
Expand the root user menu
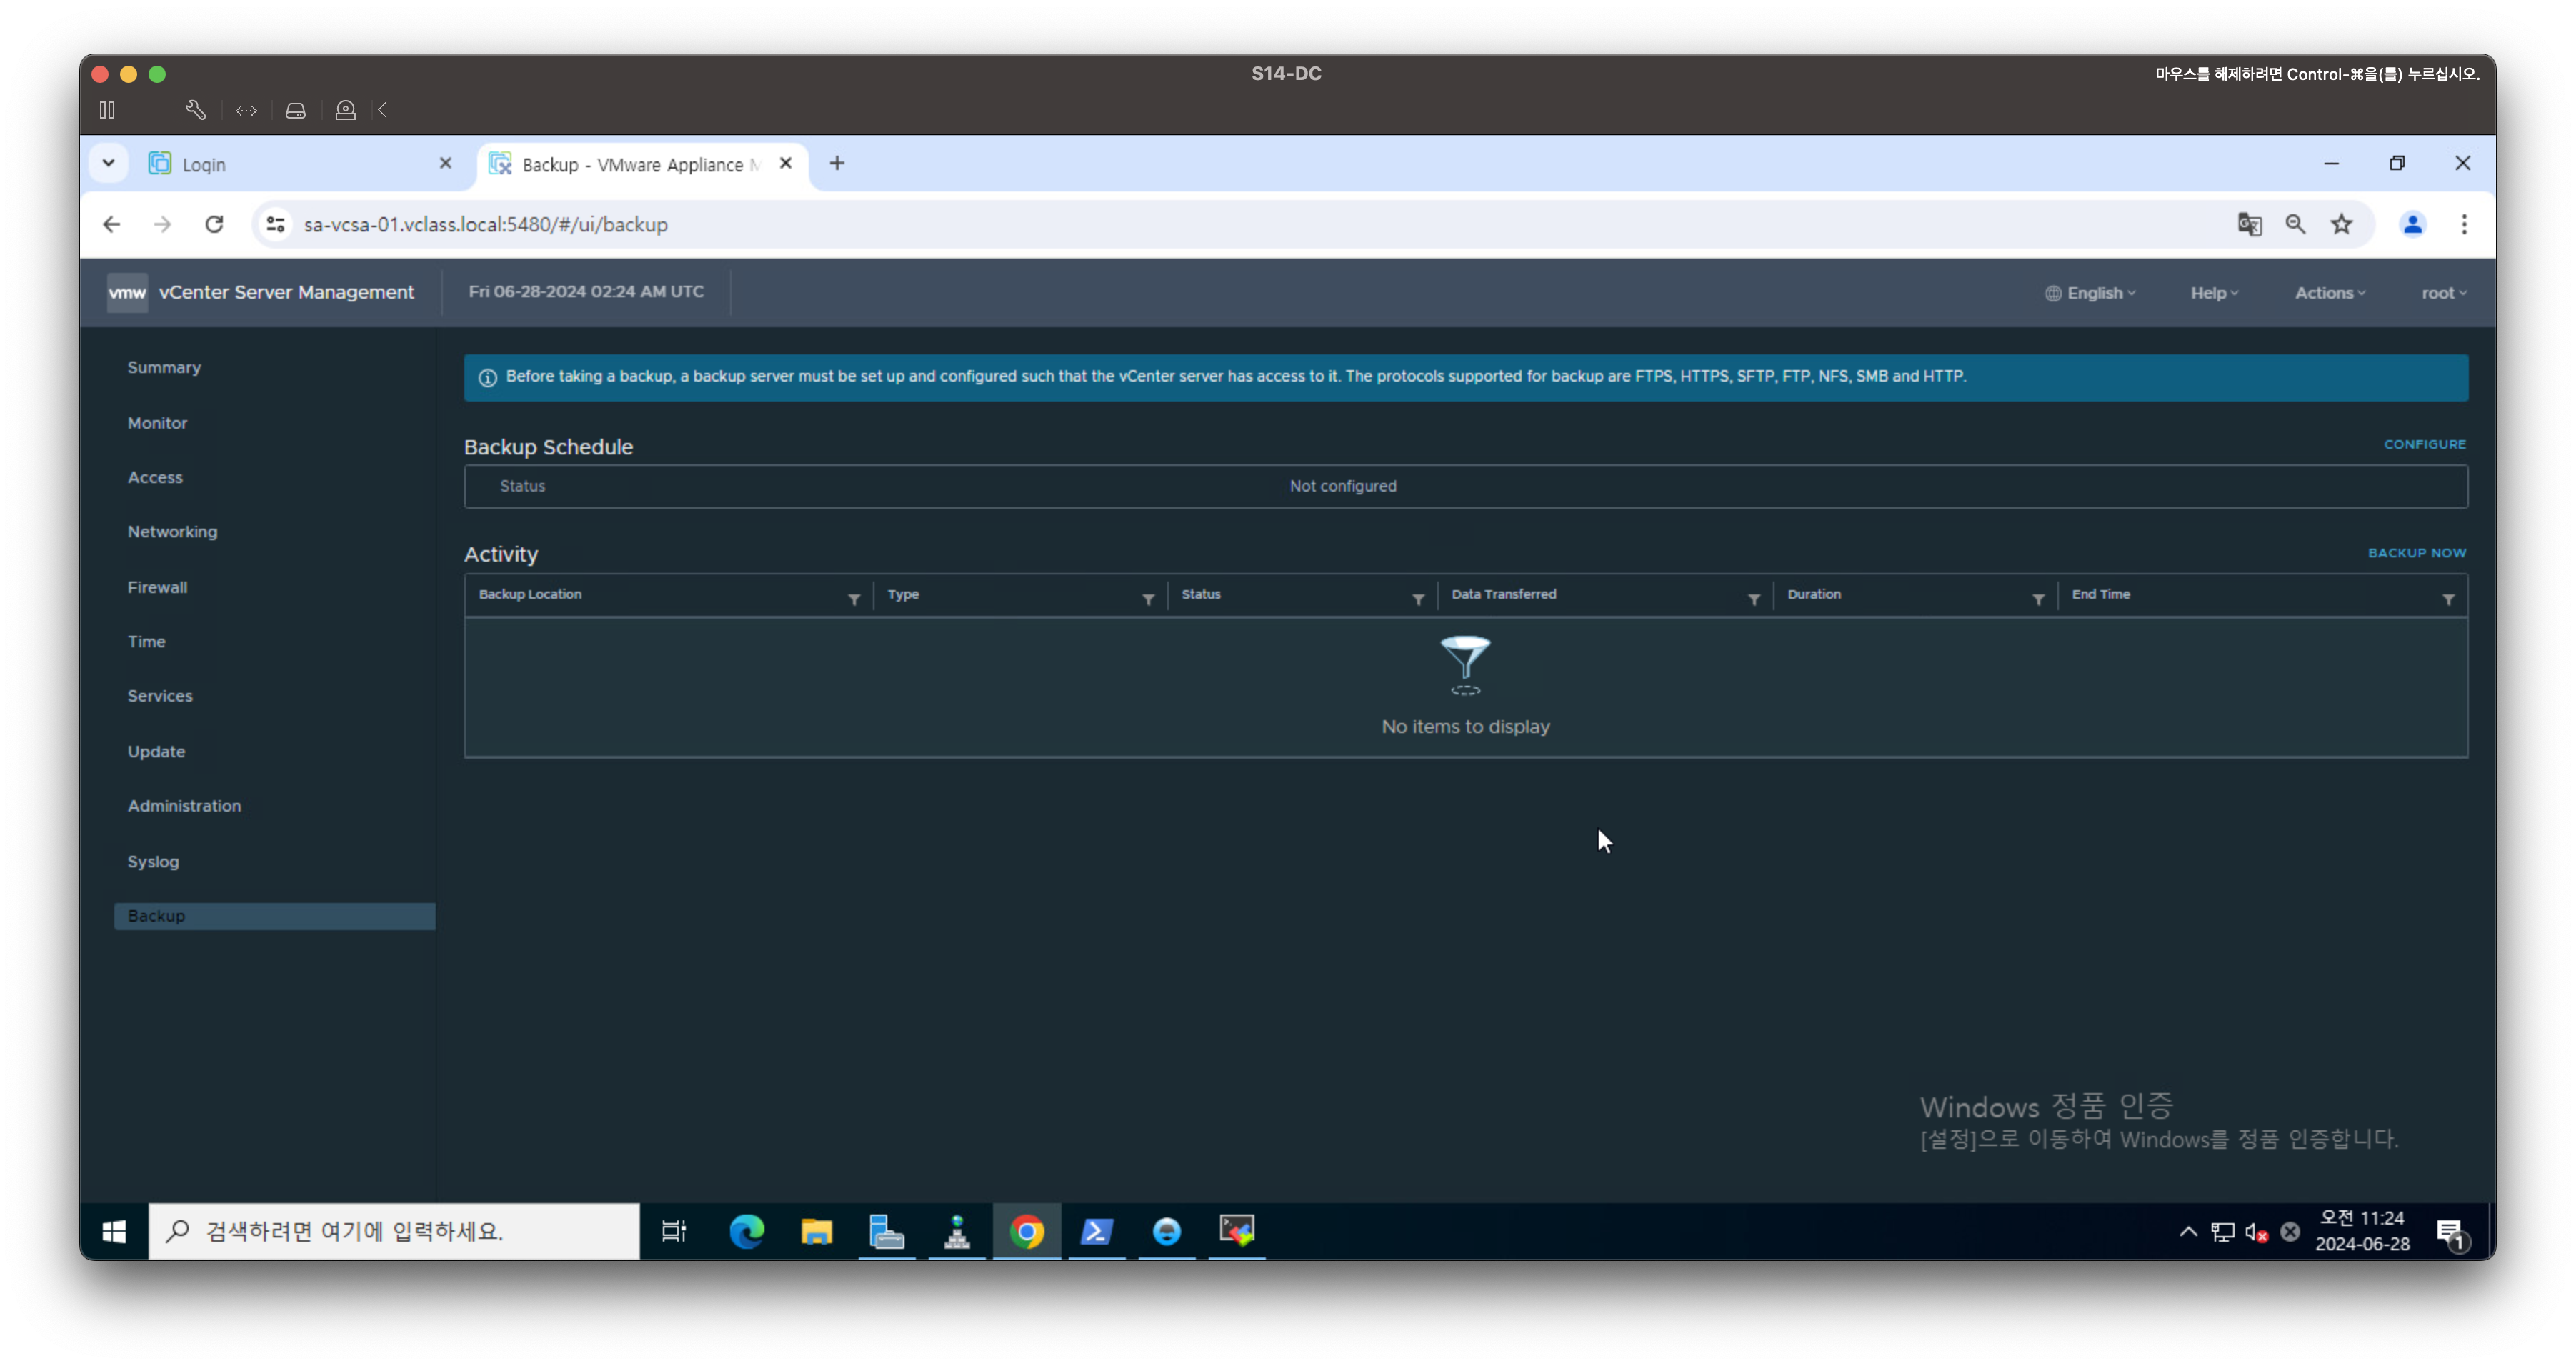coord(2443,293)
